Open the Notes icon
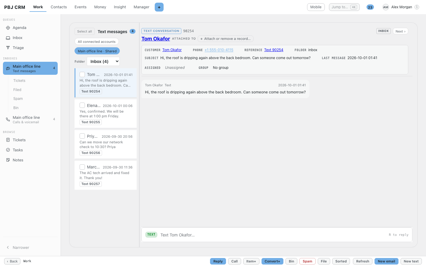 (8, 160)
